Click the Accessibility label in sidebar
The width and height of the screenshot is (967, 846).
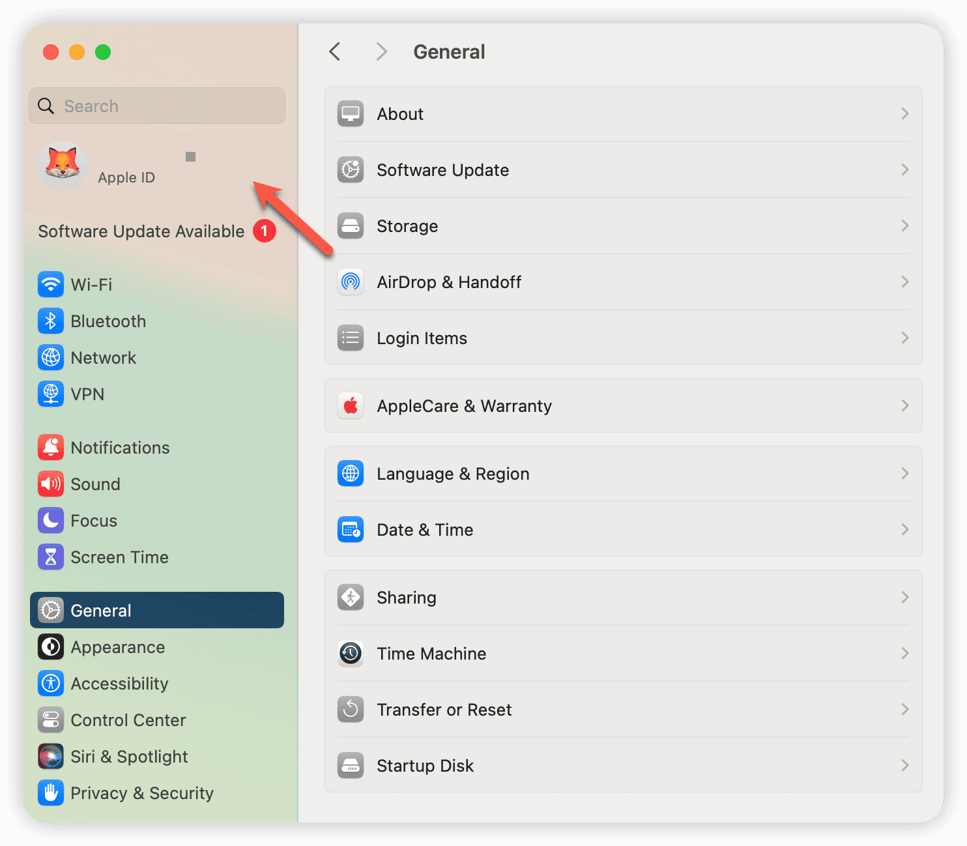[119, 683]
